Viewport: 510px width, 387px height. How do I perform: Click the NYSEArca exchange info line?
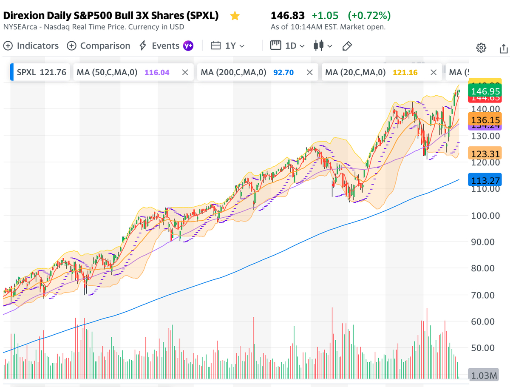[94, 27]
